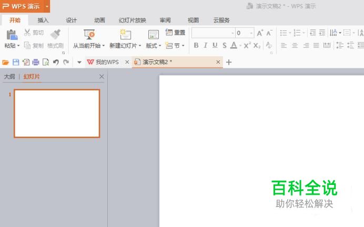This screenshot has width=364, height=227.
Task: Switch to the 幻灯片放映 ribbon tab
Action: click(133, 20)
